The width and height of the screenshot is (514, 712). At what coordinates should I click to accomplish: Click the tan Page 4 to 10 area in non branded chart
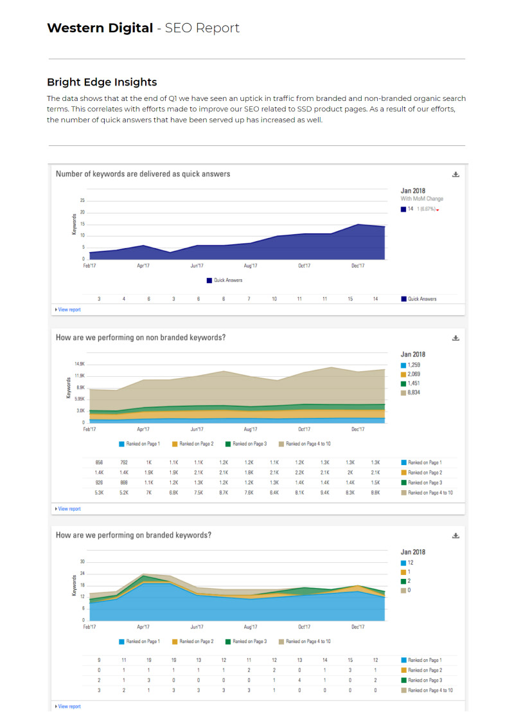[236, 388]
